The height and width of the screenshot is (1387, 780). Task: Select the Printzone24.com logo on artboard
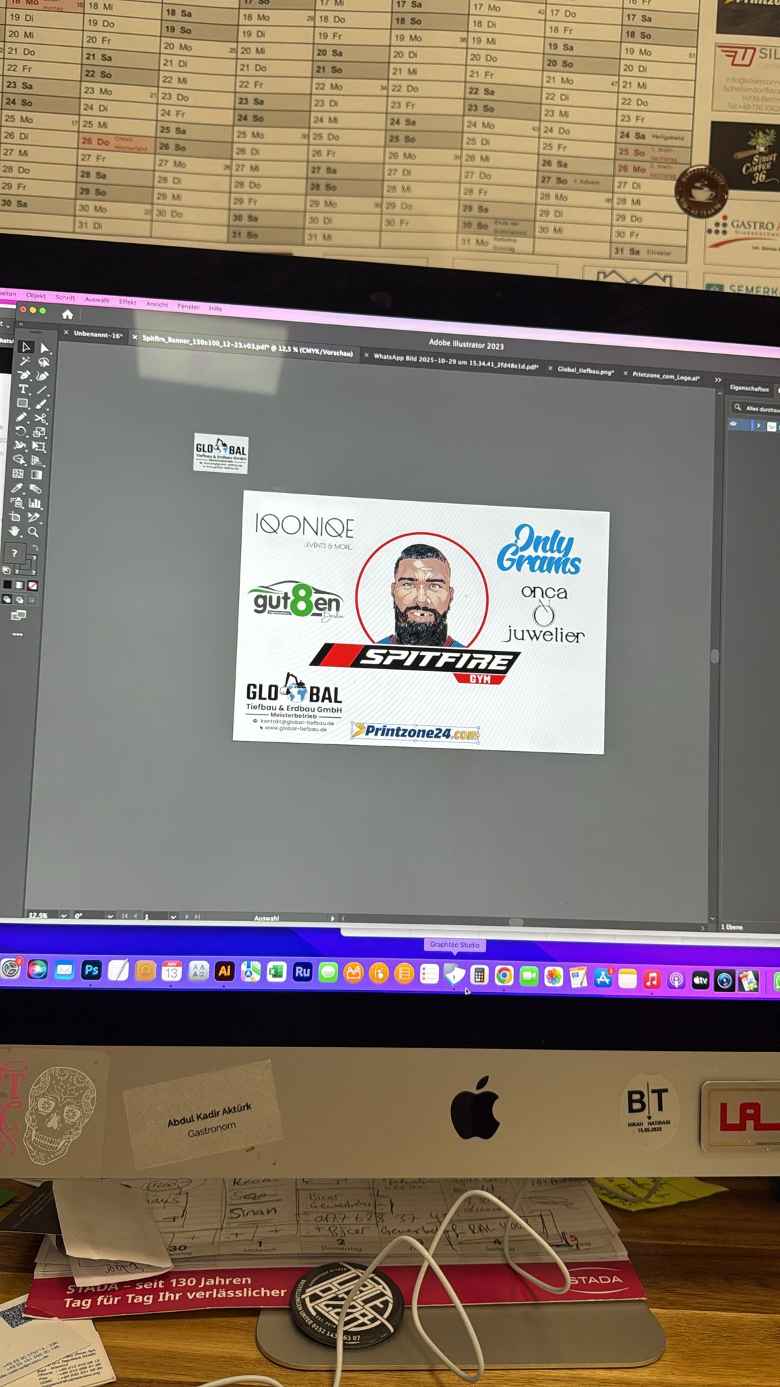[415, 733]
